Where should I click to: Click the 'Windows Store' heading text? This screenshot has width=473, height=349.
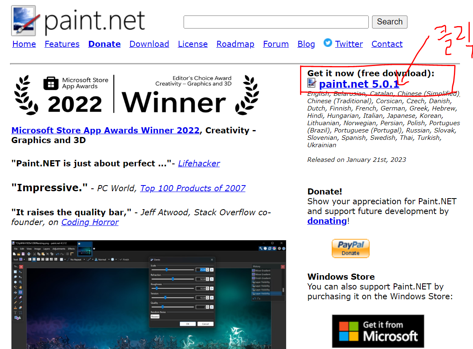point(341,277)
